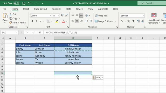Viewport: 166px width, 93px height.
Task: Click the Top Align icon
Action: [73, 16]
